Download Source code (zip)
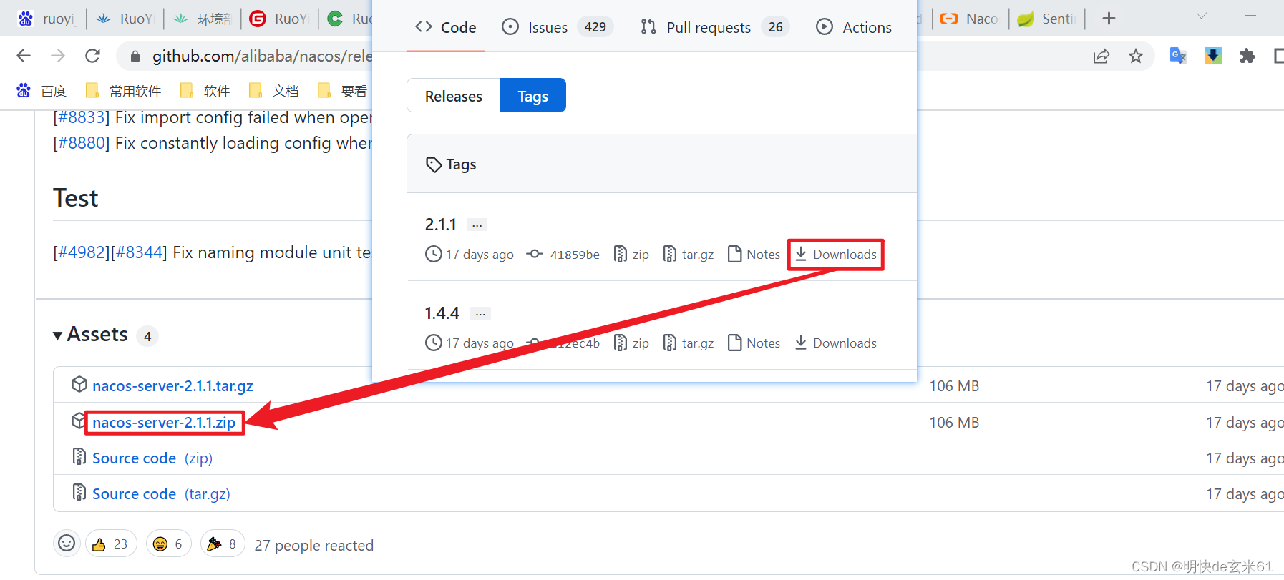This screenshot has width=1284, height=580. 152,458
